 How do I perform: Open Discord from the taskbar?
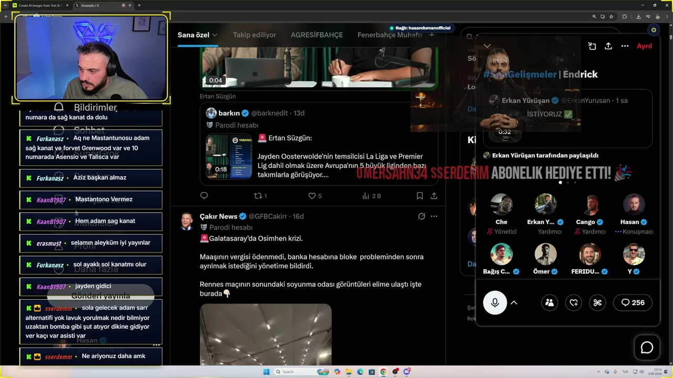coord(406,372)
